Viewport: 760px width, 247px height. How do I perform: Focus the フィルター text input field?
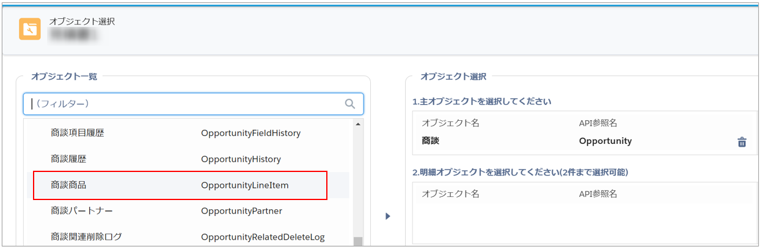[183, 104]
